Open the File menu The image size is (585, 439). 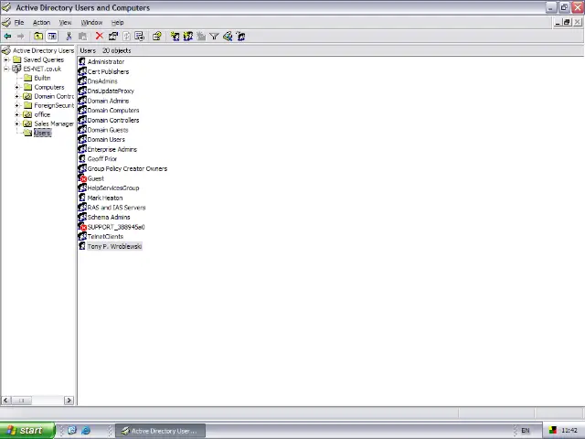coord(19,22)
